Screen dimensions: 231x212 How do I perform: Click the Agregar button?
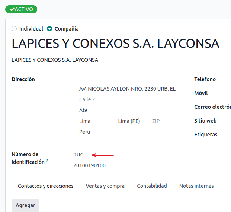pos(26,205)
